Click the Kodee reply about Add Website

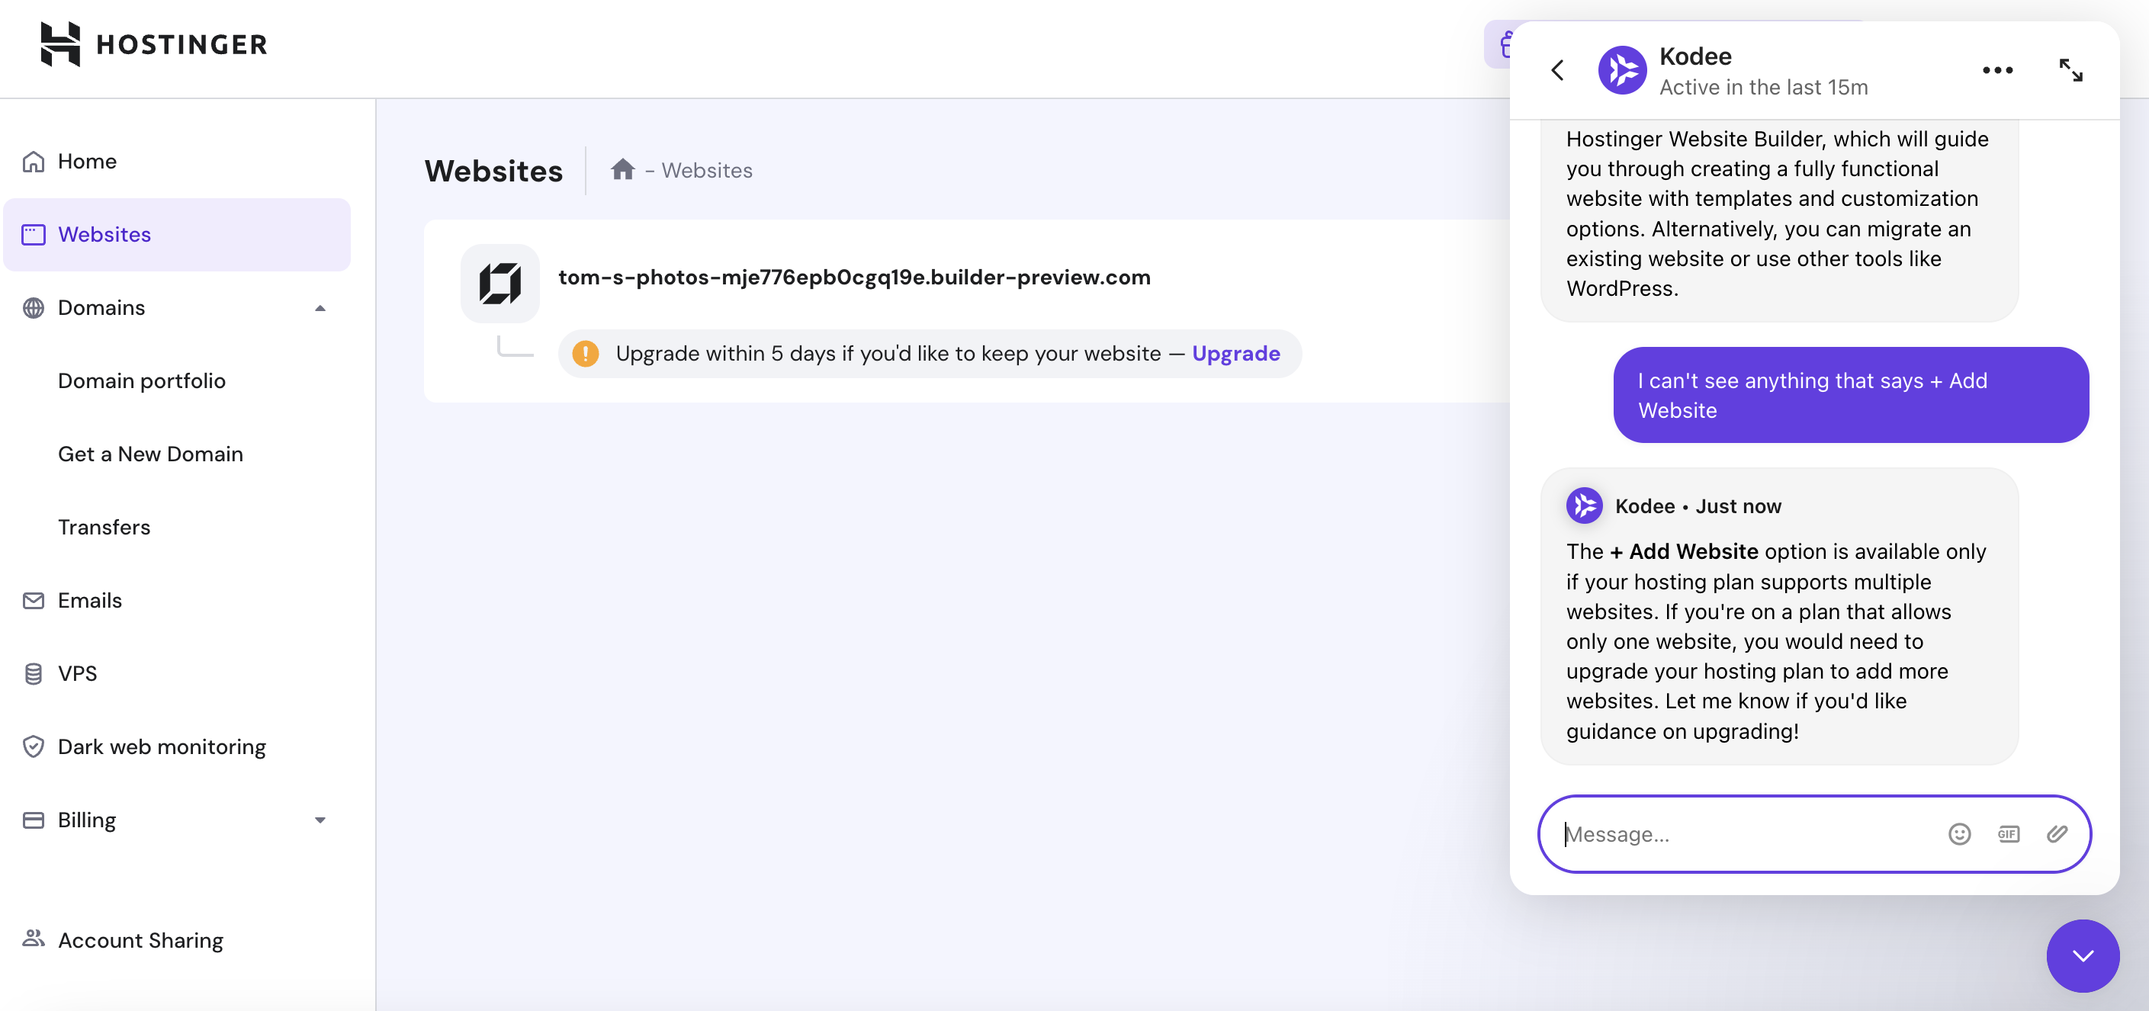tap(1778, 617)
